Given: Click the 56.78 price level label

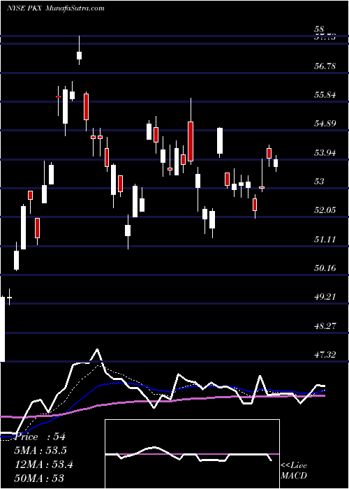Looking at the screenshot, I should point(325,66).
